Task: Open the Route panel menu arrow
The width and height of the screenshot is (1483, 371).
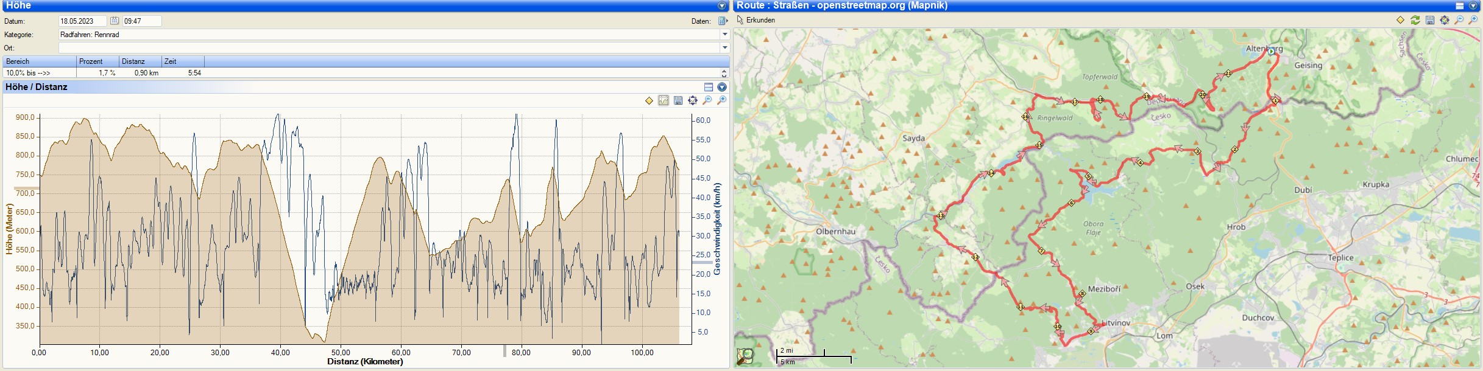Action: tap(1473, 5)
